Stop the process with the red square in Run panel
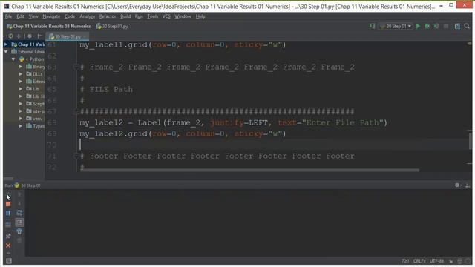 8,205
